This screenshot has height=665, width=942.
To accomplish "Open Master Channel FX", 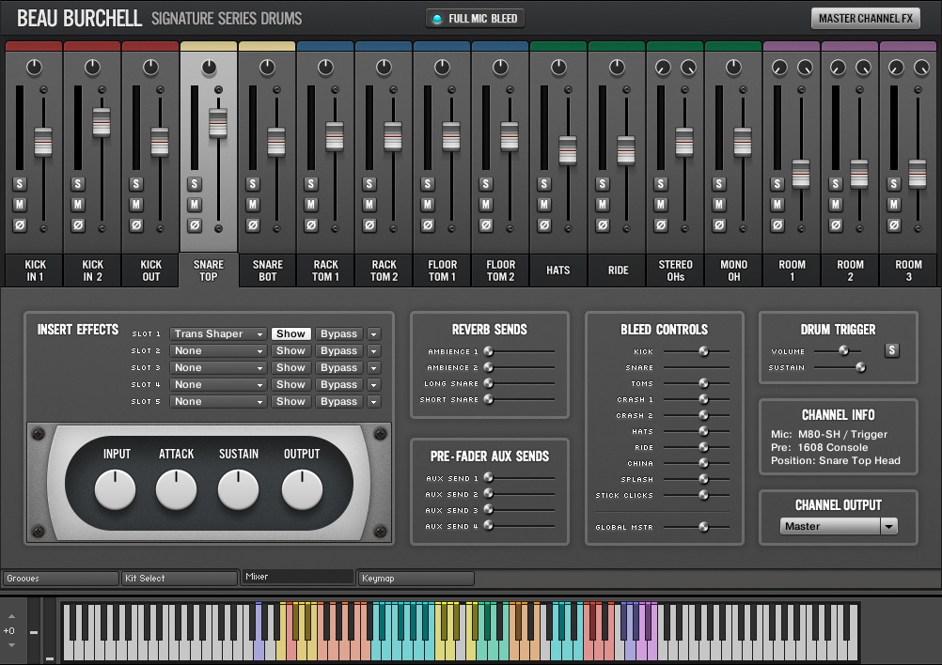I will [x=865, y=18].
